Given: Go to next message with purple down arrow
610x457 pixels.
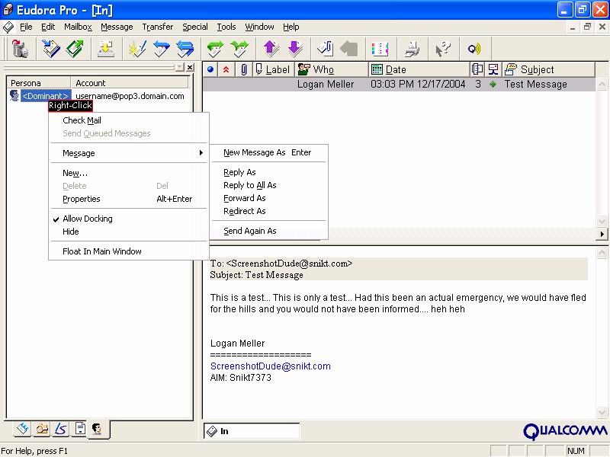Looking at the screenshot, I should 295,49.
